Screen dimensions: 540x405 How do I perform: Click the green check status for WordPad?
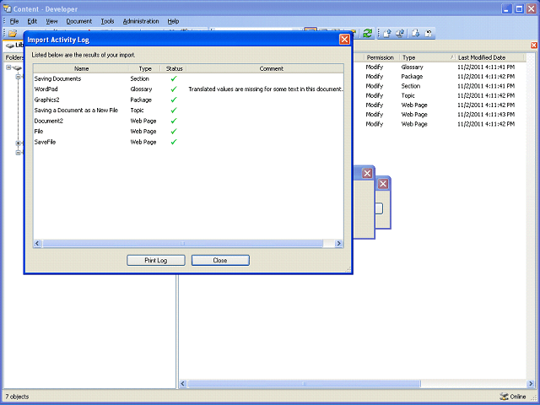click(174, 89)
